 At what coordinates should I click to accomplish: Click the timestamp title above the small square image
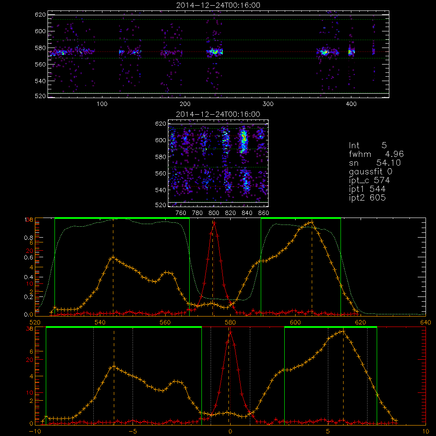tap(218, 114)
